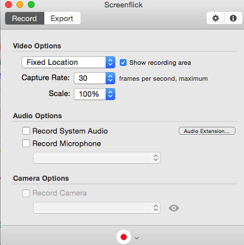Click the Fixed Location dropdown arrows
The image size is (244, 245).
[x=110, y=62]
